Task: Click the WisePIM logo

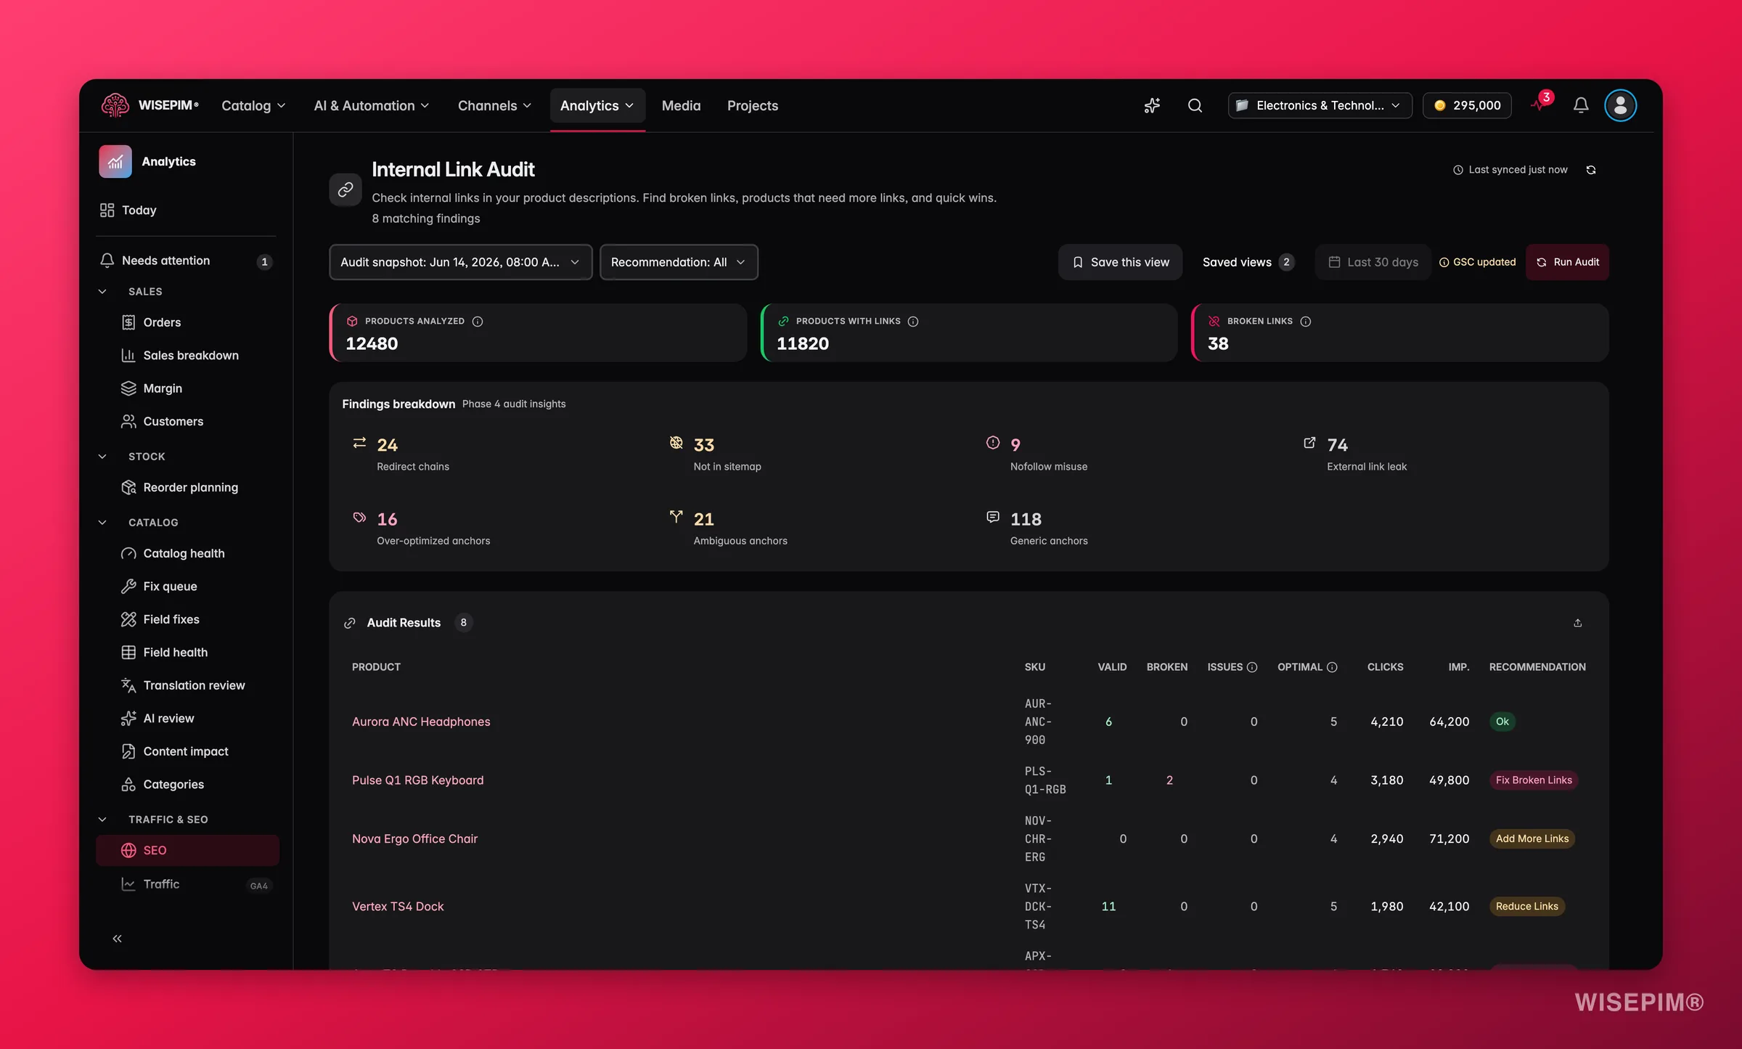Action: click(150, 106)
